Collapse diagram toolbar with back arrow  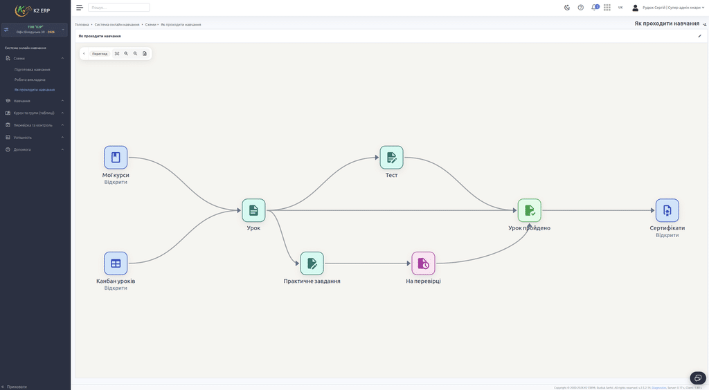(x=84, y=54)
